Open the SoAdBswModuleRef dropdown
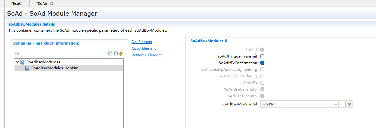This screenshot has height=128, width=376. [336, 104]
